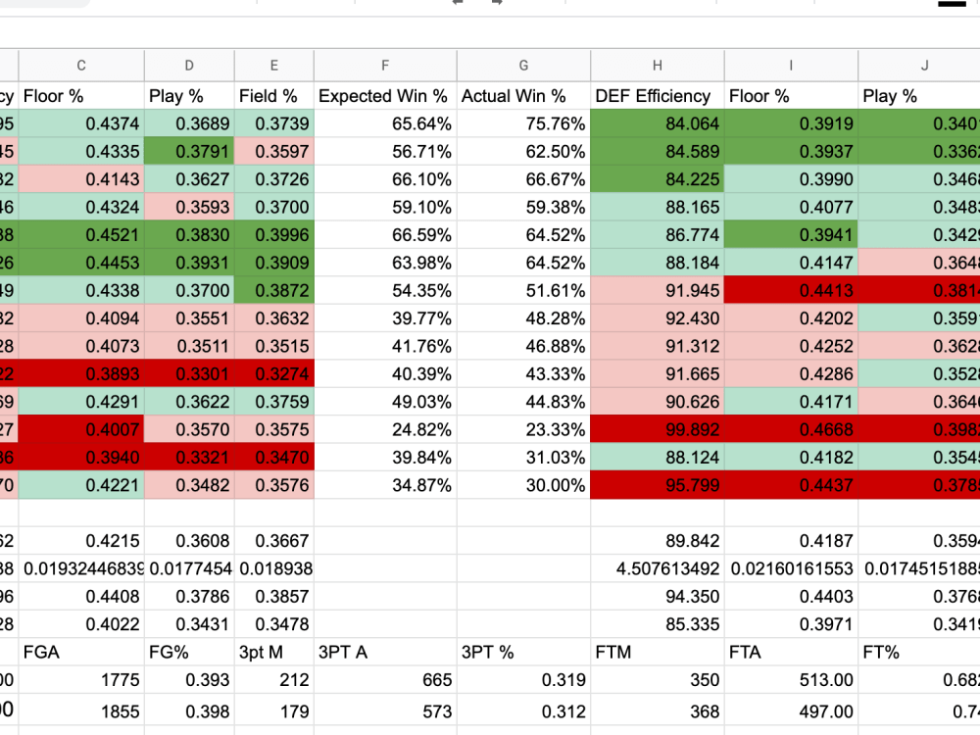980x735 pixels.
Task: Click the Actual Win % header cell
Action: pos(523,96)
